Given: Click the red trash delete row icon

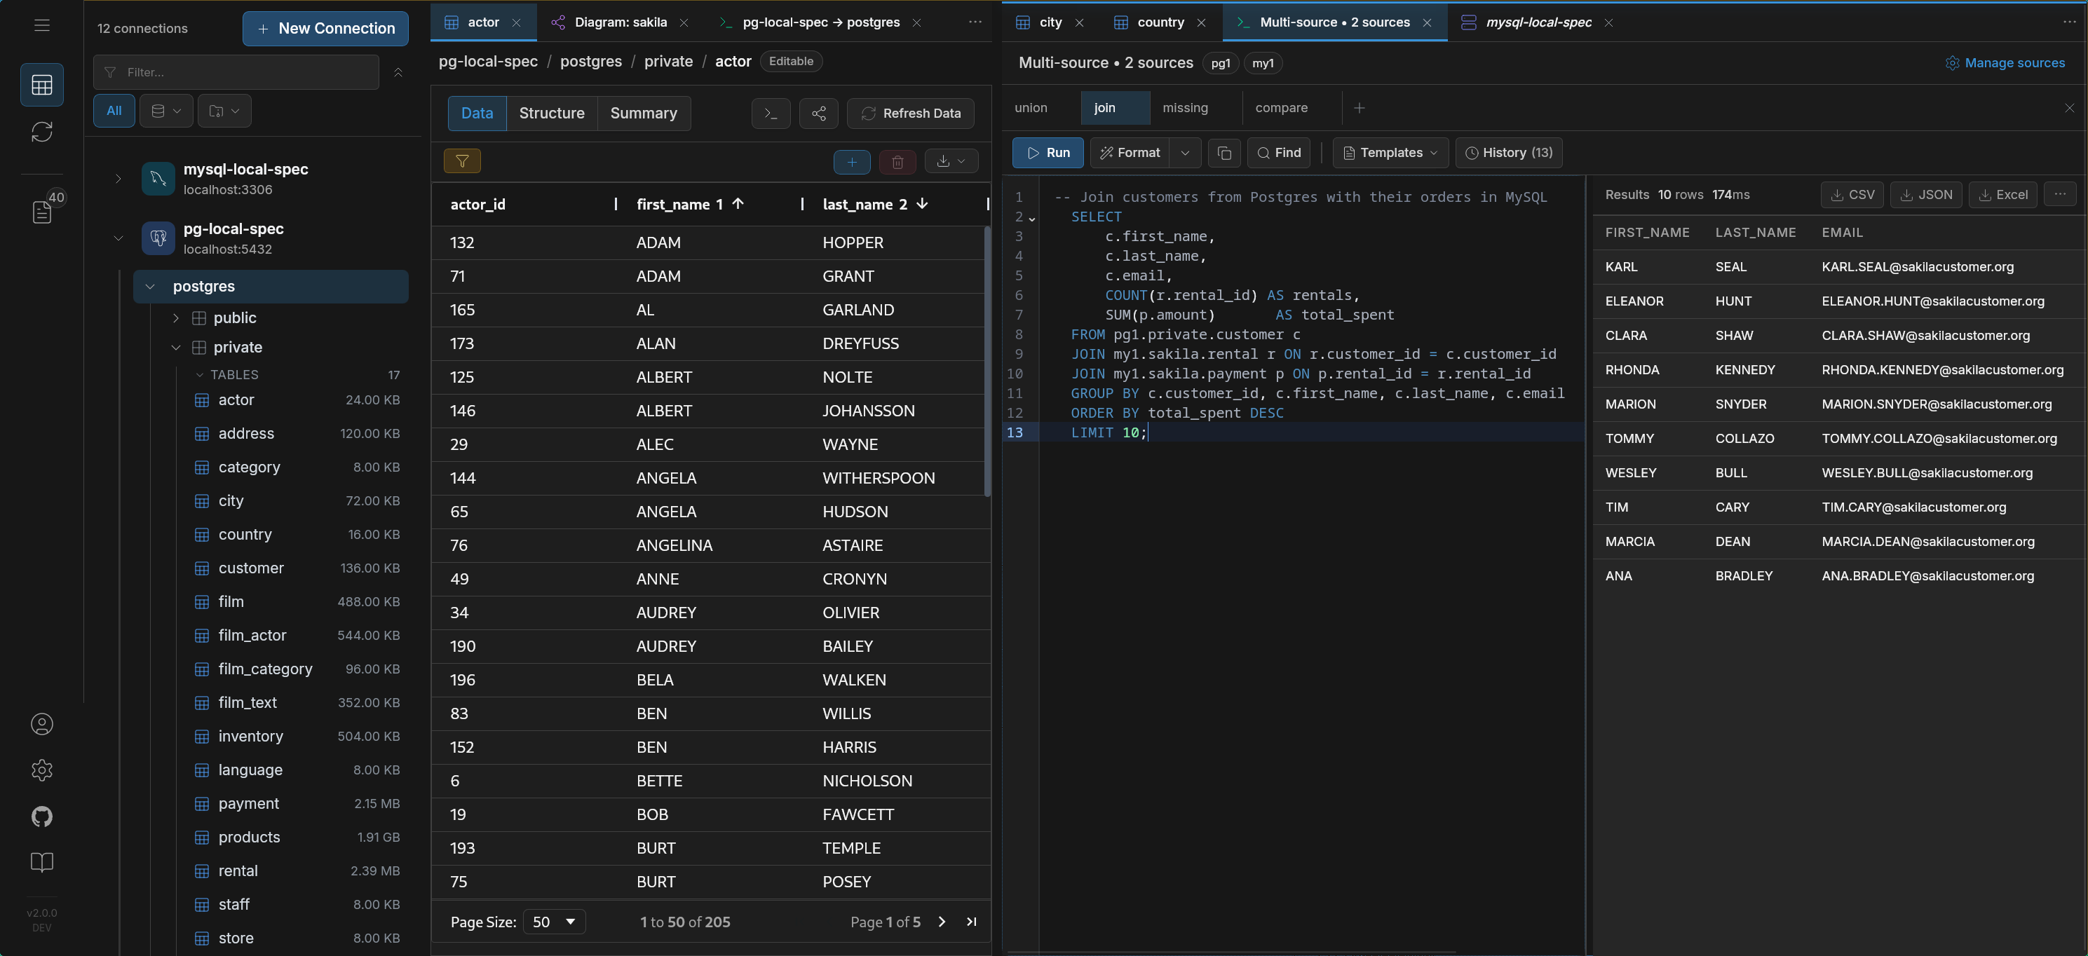Looking at the screenshot, I should click(897, 161).
